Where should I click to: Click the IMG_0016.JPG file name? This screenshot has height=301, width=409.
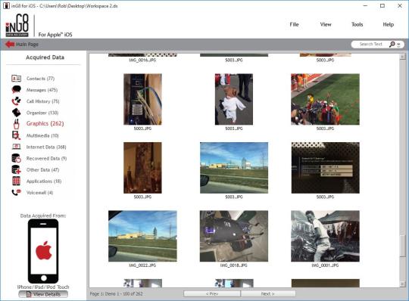coord(142,61)
